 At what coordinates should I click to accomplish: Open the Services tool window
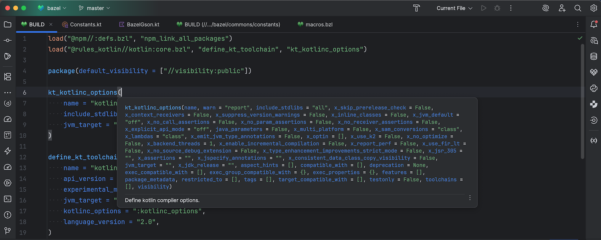click(x=8, y=183)
